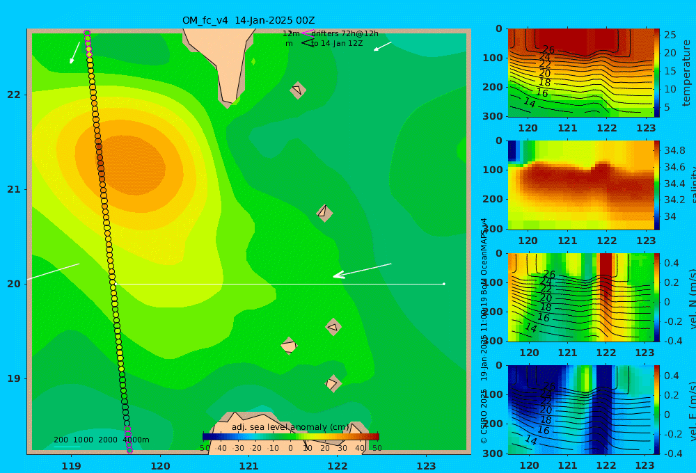This screenshot has width=696, height=473.
Task: Click the latitude '20' label on the main map
Action: 14,284
